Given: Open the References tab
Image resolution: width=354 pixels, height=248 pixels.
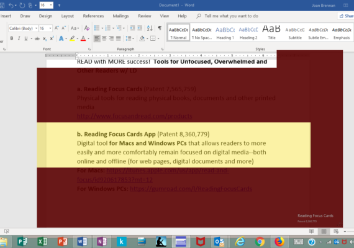Looking at the screenshot, I should tap(93, 16).
